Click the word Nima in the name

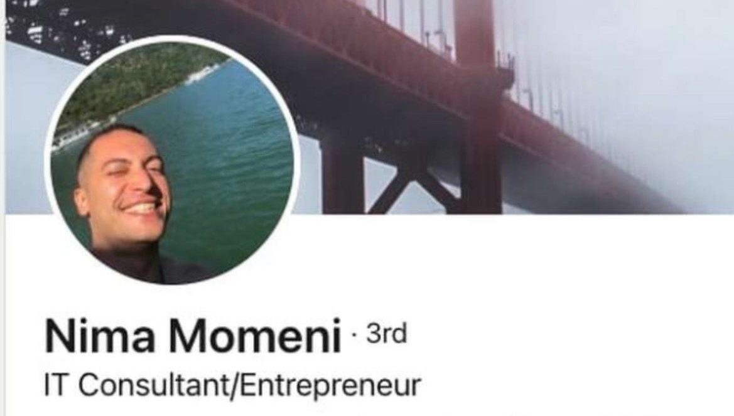100,336
